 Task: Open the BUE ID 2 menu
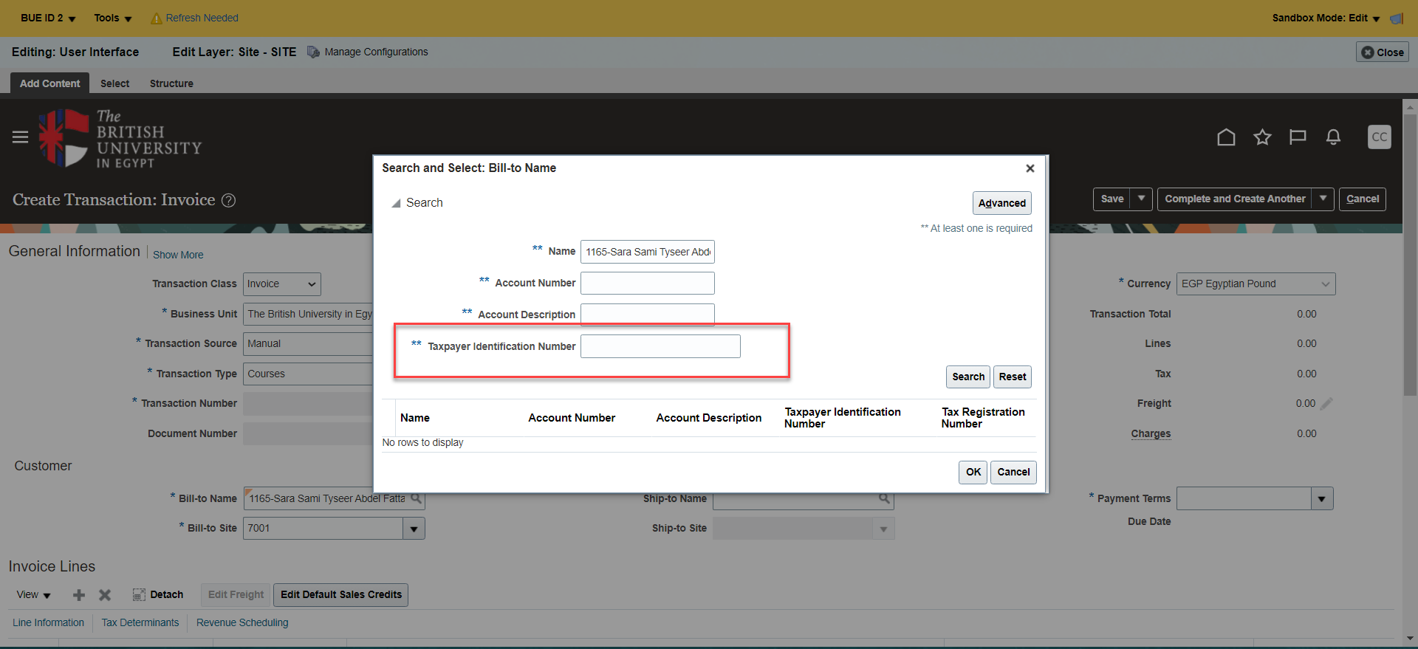coord(48,18)
